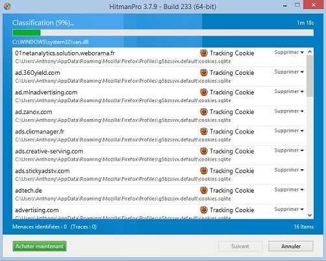Expand Supprimer options for ad.mlnadvertising.com
This screenshot has height=261, width=326.
pos(289,92)
